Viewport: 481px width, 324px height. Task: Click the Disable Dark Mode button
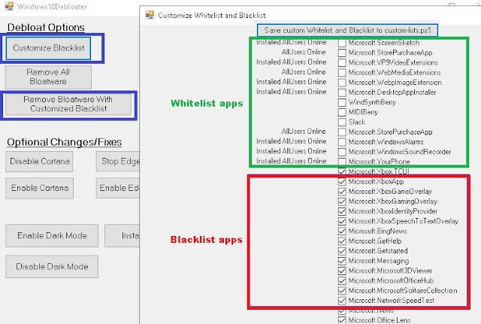point(52,267)
